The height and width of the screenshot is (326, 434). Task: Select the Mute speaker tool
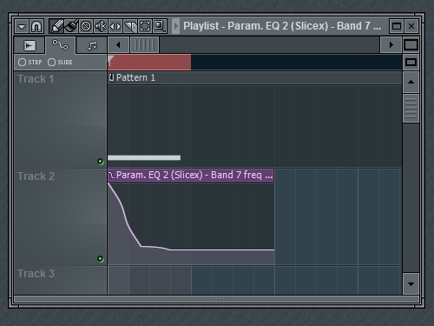pyautogui.click(x=101, y=26)
